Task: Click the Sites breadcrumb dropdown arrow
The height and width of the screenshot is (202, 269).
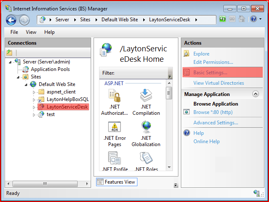Action: click(96, 20)
